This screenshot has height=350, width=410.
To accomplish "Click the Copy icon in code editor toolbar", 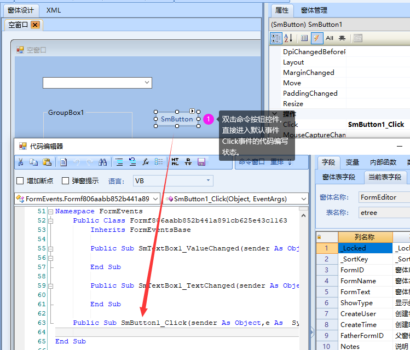I will [x=33, y=162].
